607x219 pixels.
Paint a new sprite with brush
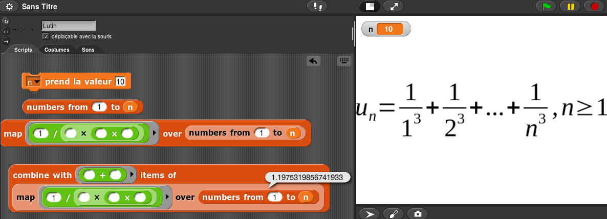(x=394, y=213)
